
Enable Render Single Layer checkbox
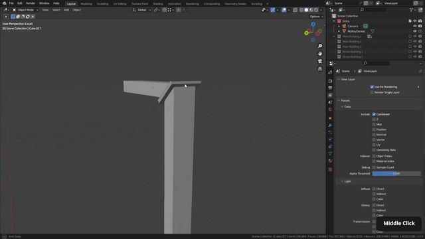372,92
